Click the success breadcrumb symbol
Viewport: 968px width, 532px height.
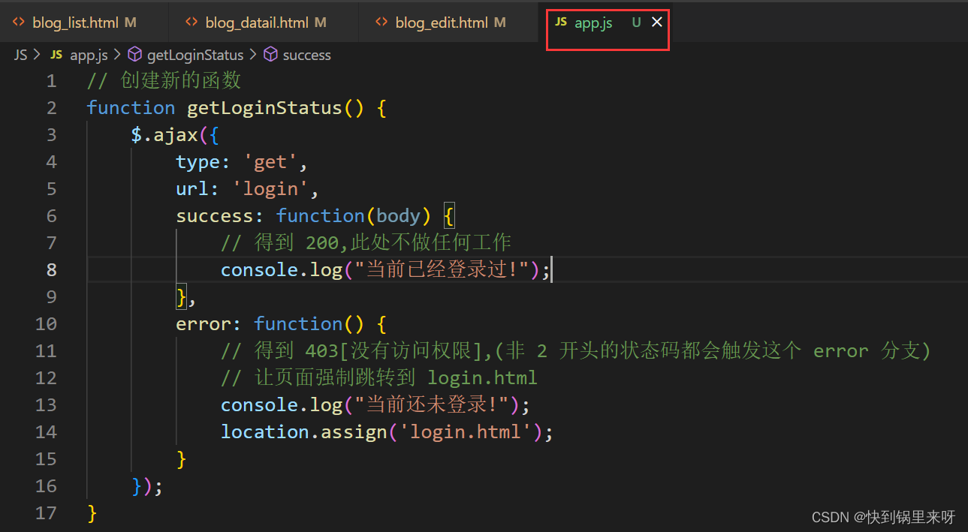306,55
